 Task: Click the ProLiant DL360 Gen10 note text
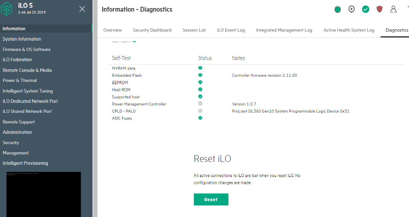click(291, 111)
